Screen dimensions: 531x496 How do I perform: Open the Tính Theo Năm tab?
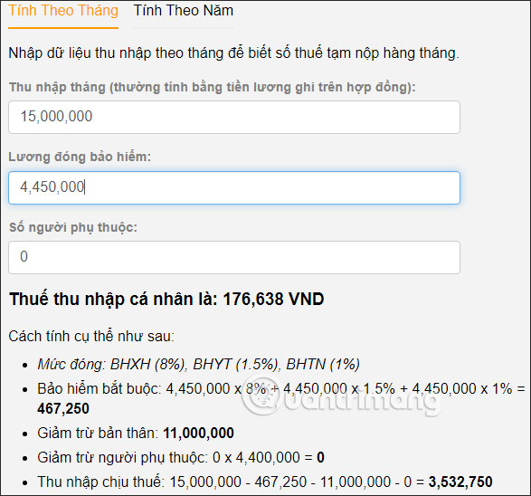tap(184, 11)
